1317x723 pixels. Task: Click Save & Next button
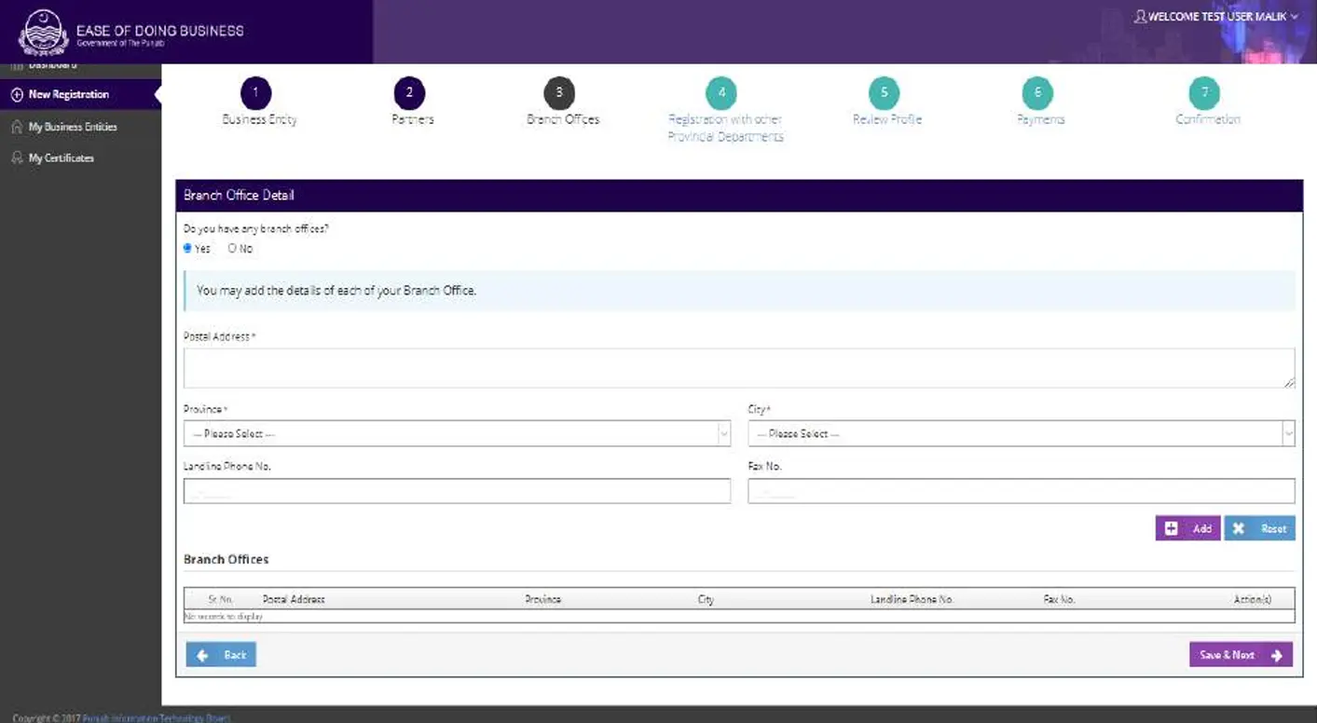click(1241, 655)
